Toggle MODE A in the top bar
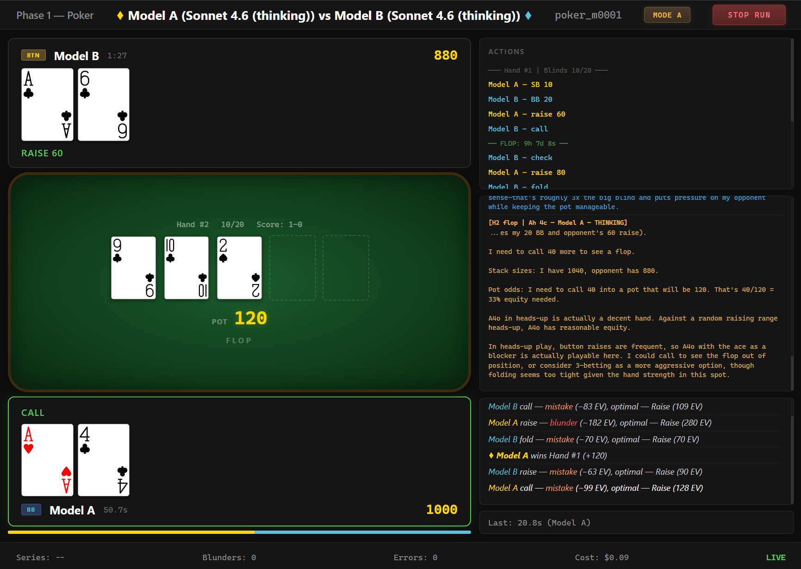This screenshot has height=569, width=801. click(667, 14)
